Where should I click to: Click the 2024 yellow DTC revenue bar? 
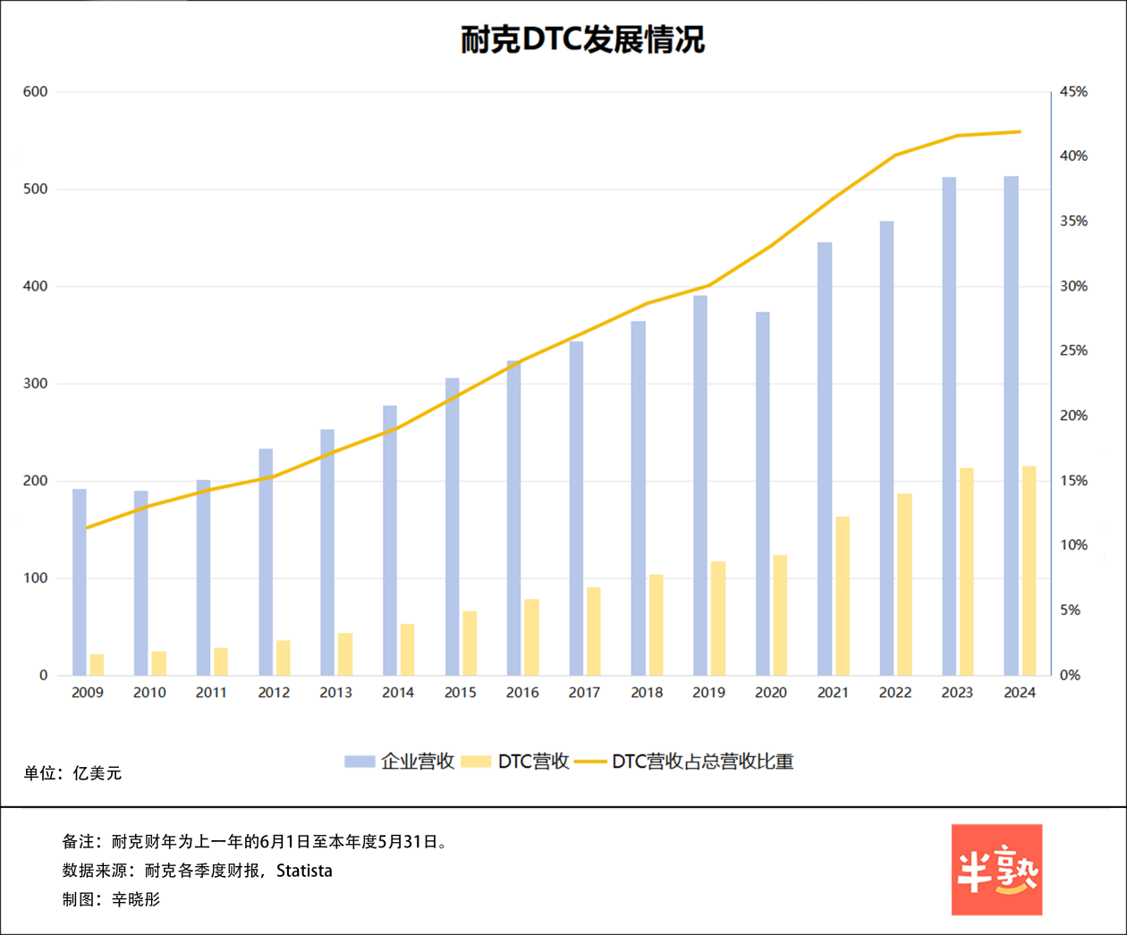(x=1030, y=570)
